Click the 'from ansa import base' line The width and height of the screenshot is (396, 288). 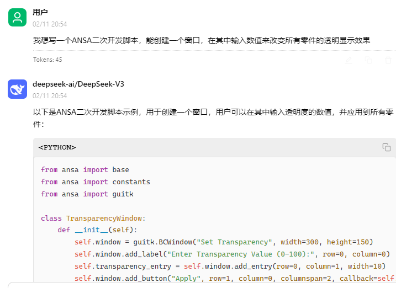tap(85, 170)
